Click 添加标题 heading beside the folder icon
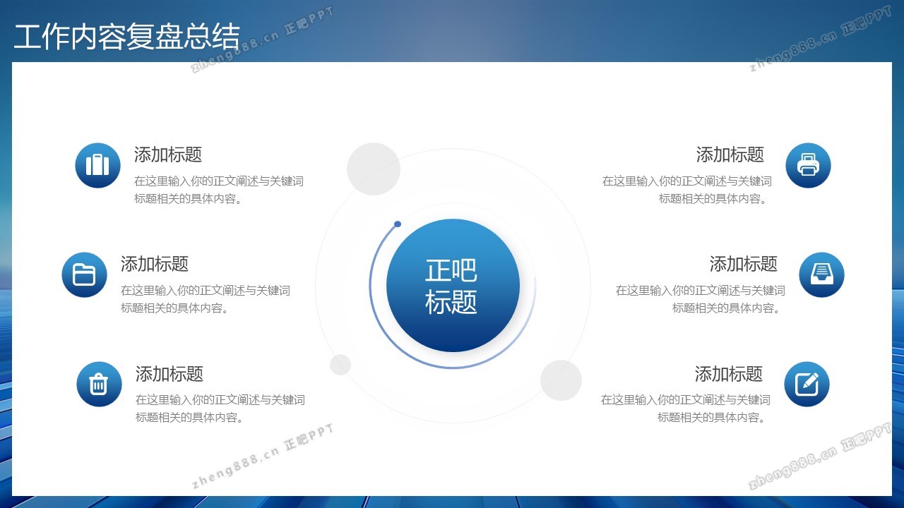904x508 pixels. point(155,264)
